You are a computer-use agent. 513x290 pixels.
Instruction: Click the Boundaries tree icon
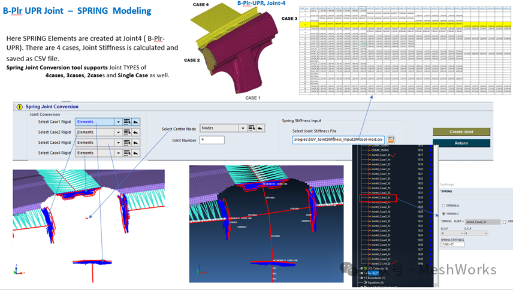(366, 278)
